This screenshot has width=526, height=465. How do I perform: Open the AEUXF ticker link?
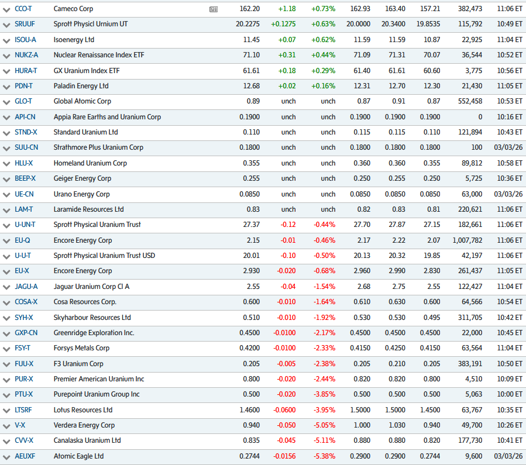25,456
